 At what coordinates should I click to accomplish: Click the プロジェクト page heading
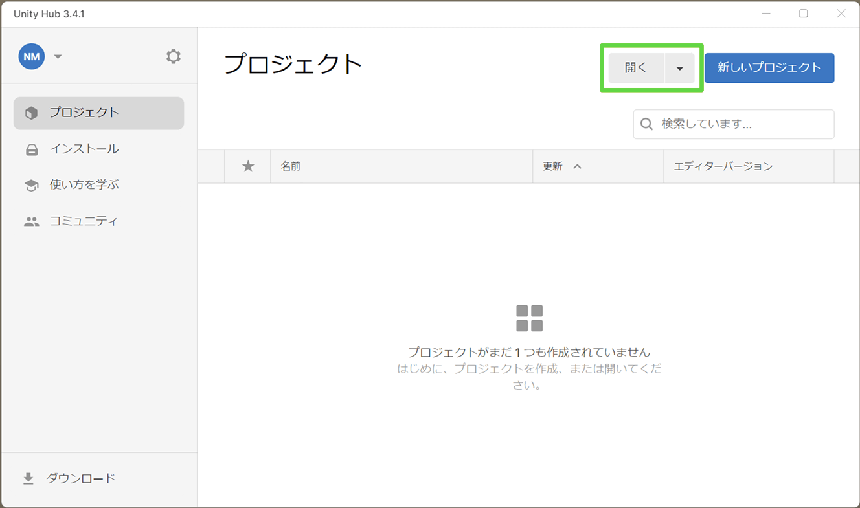click(293, 65)
